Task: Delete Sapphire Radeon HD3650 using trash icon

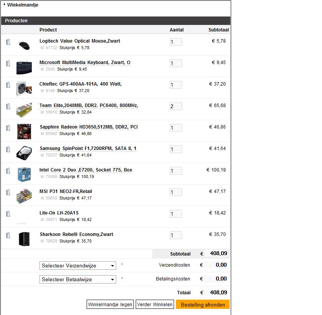Action: pos(8,128)
